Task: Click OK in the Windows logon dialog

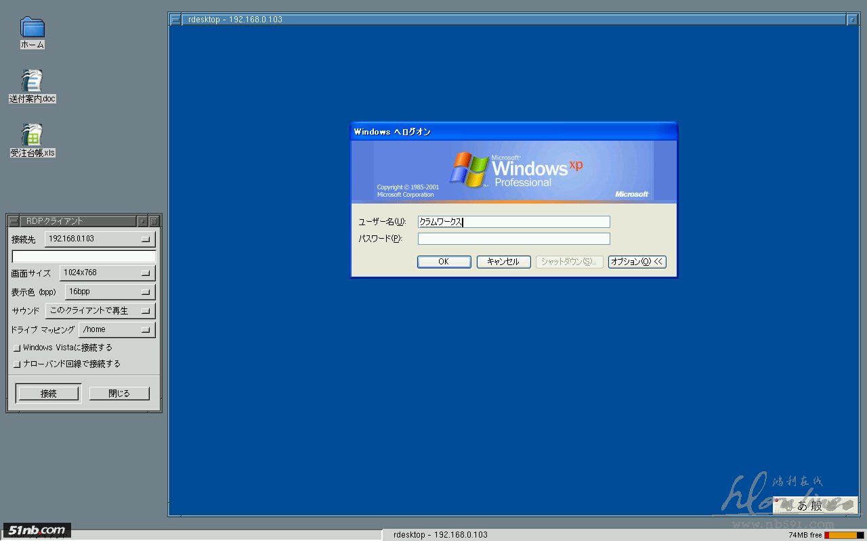Action: point(444,262)
